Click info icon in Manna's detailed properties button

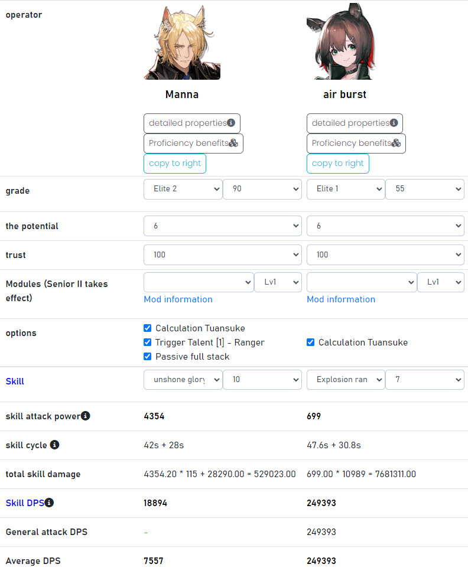[231, 123]
